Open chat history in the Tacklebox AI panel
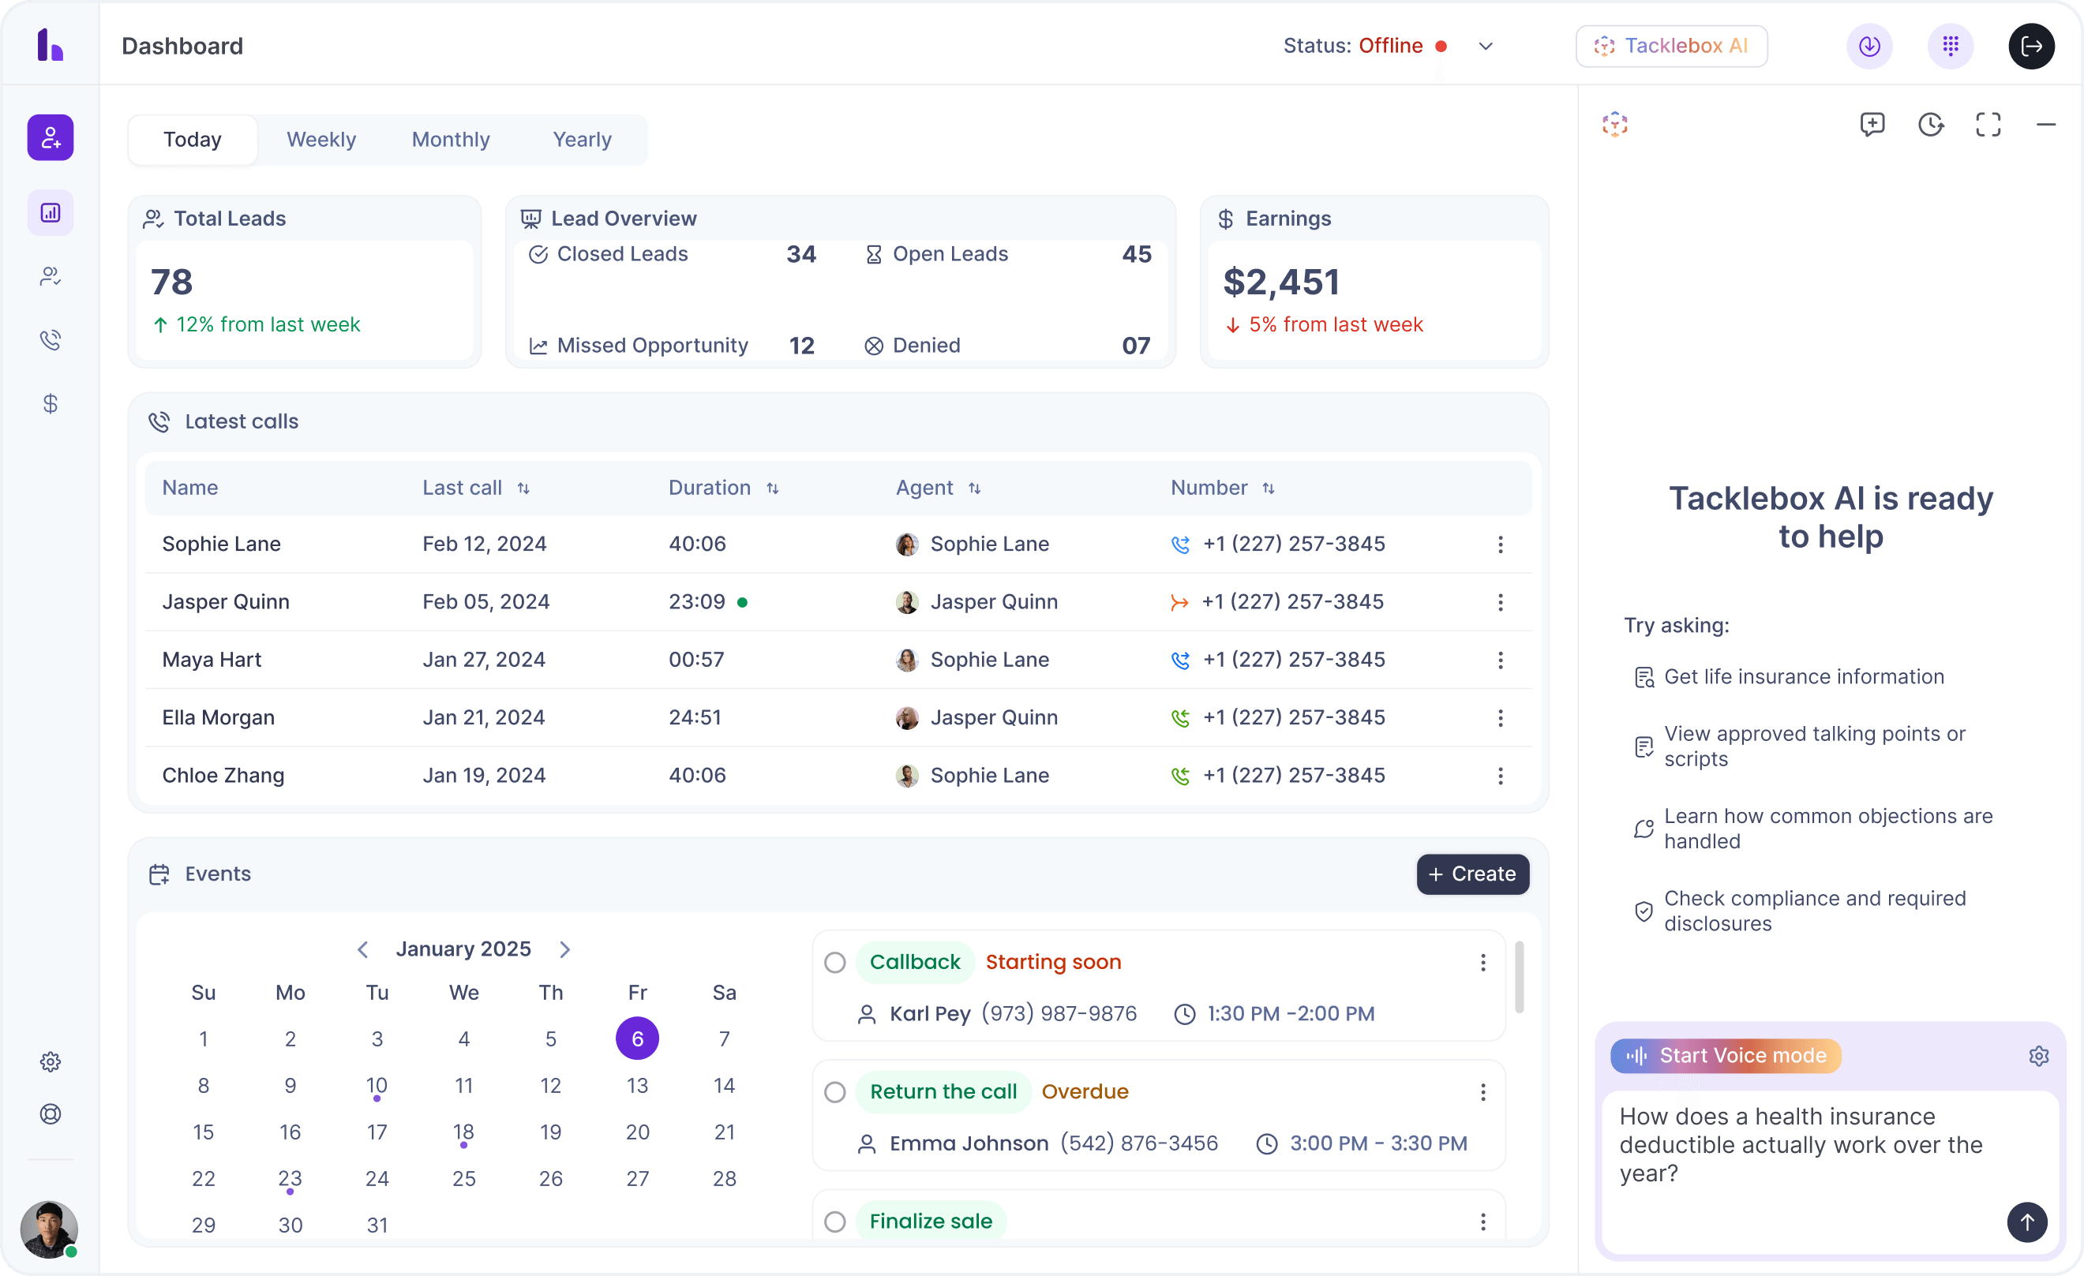This screenshot has height=1276, width=2084. pos(1932,125)
